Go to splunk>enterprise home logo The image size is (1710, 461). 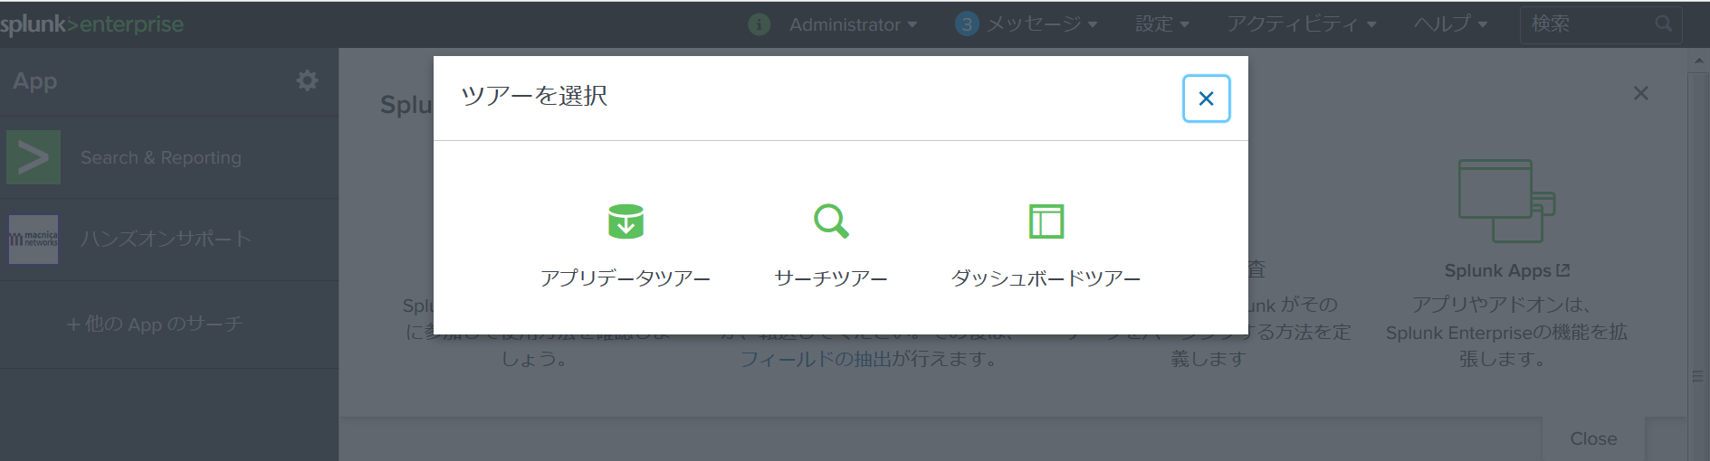tap(91, 24)
